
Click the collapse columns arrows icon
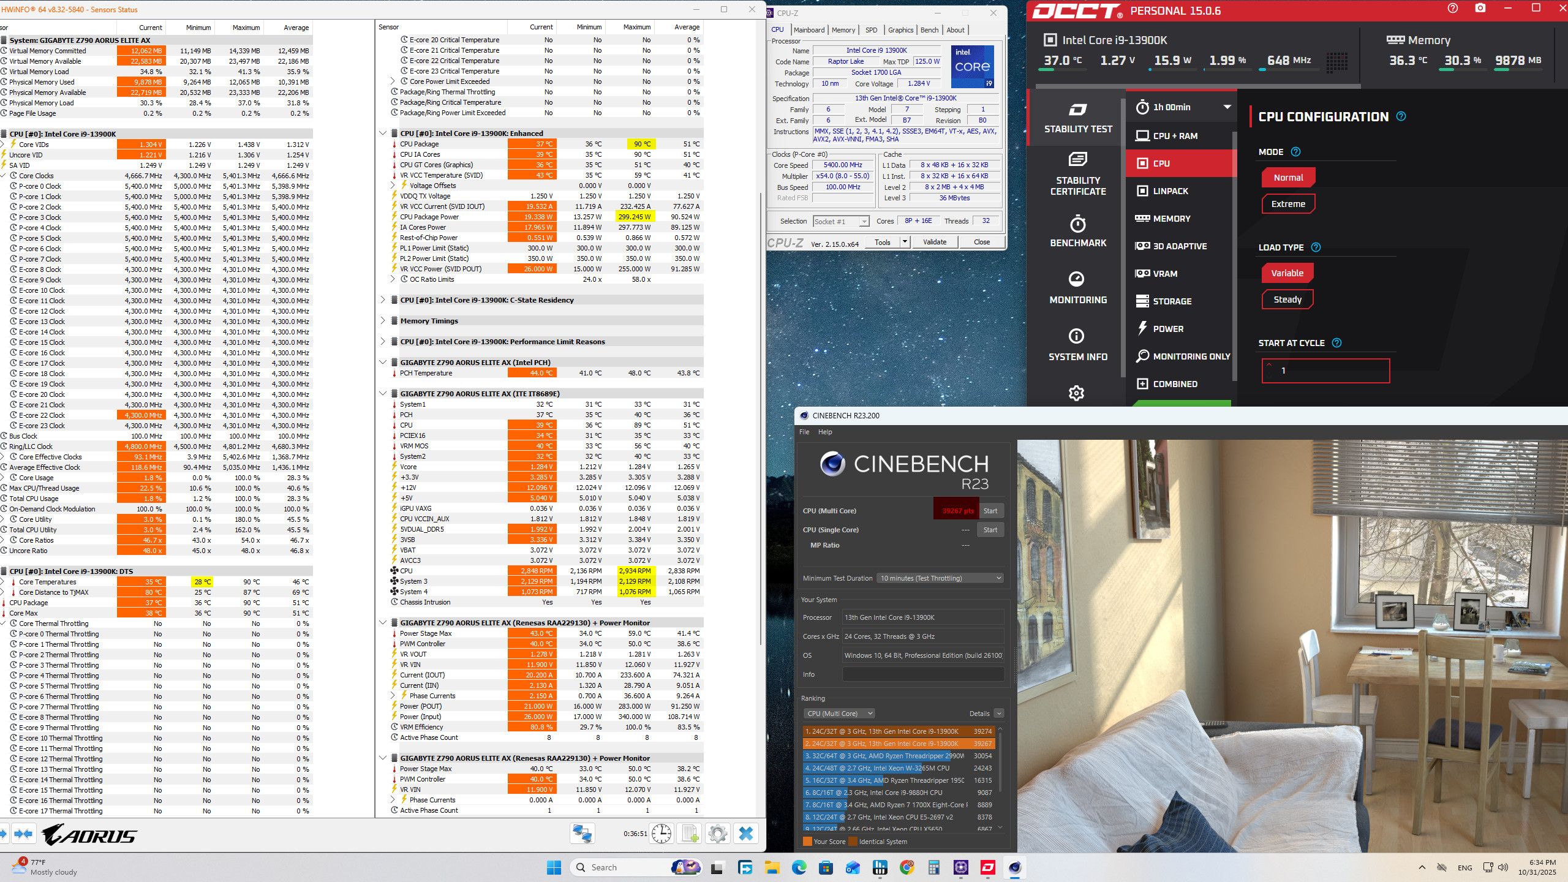tap(23, 834)
